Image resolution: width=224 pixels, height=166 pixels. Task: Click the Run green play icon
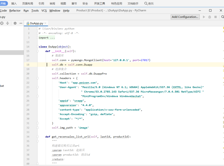pyautogui.click(x=204, y=17)
